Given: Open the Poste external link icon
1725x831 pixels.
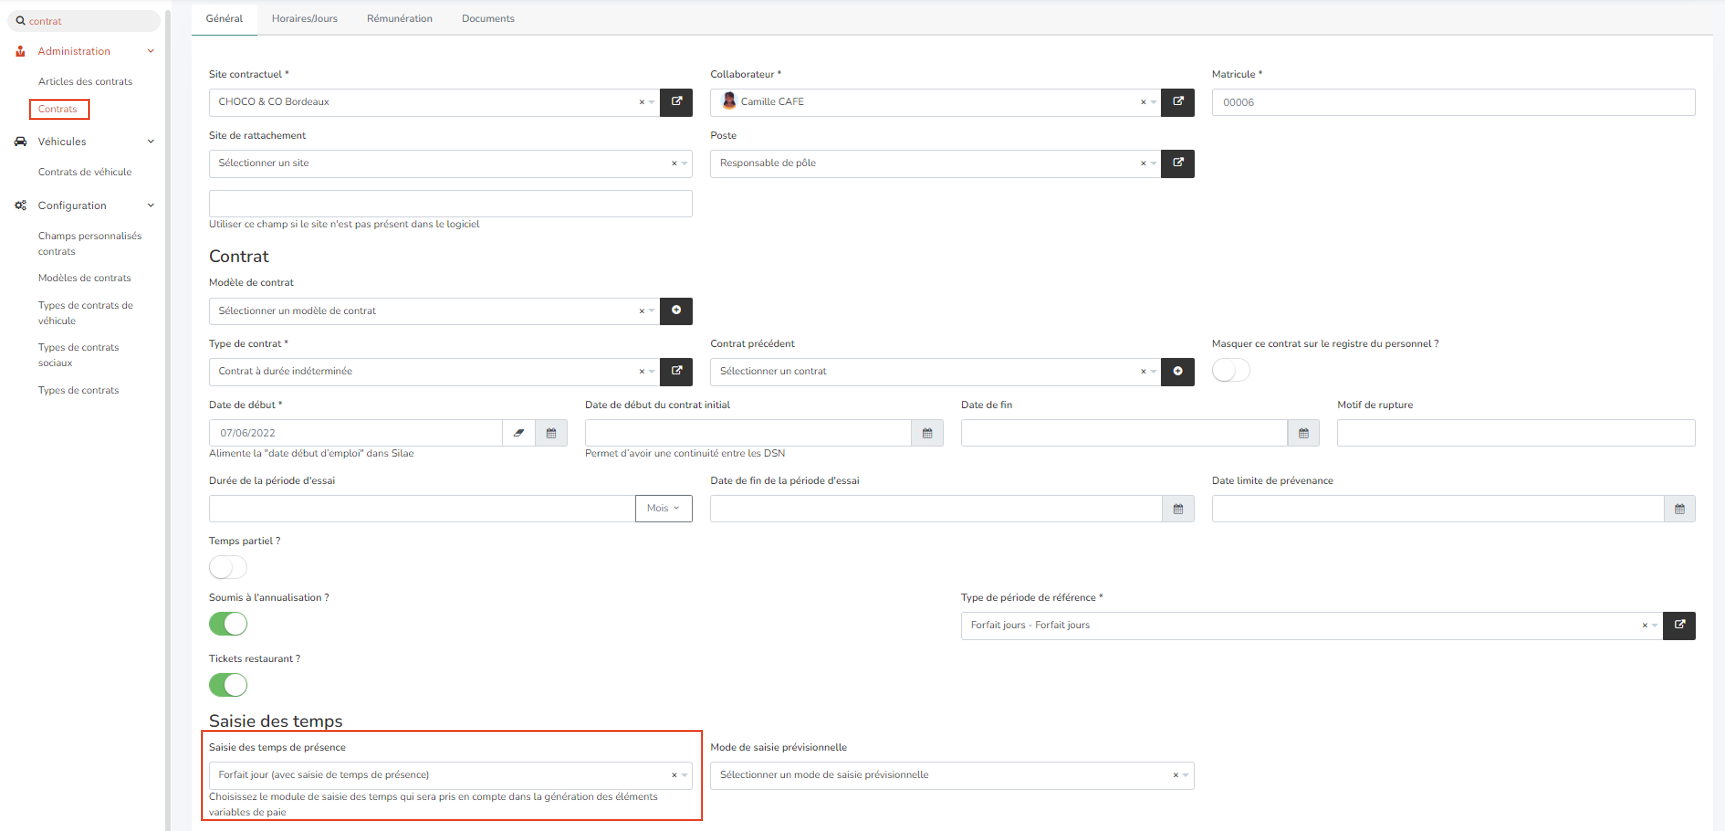Looking at the screenshot, I should coord(1177,163).
